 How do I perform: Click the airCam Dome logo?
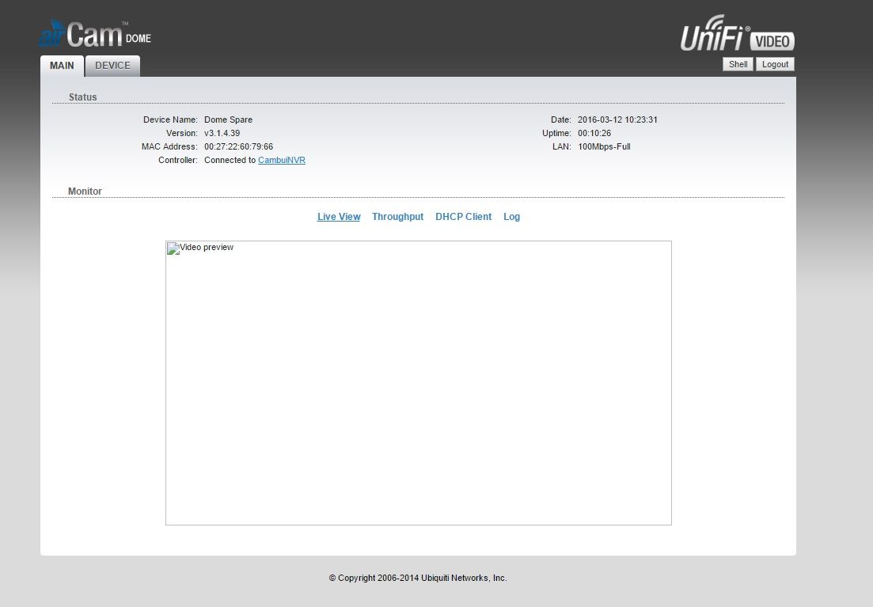pyautogui.click(x=94, y=36)
